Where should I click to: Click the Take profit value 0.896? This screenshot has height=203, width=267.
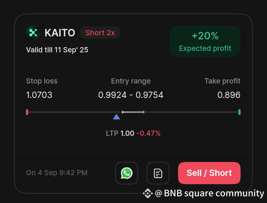(229, 95)
